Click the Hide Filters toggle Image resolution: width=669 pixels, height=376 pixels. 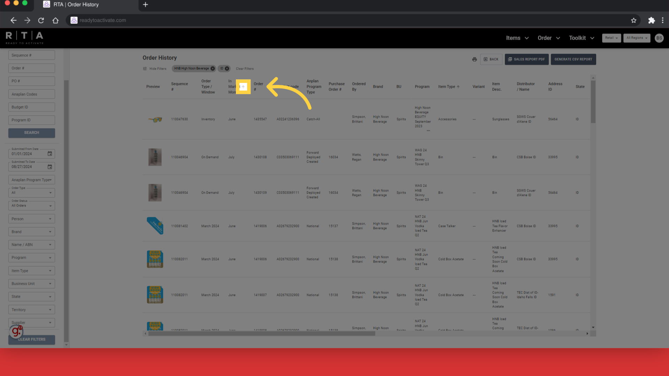pyautogui.click(x=155, y=69)
